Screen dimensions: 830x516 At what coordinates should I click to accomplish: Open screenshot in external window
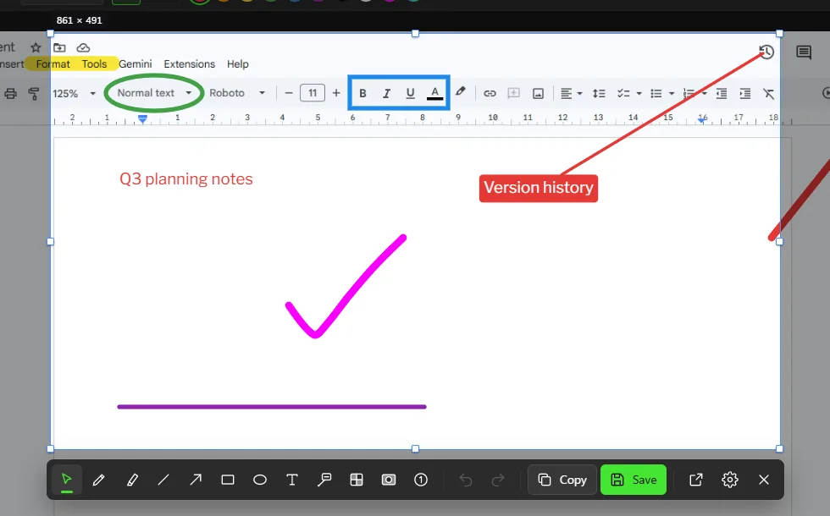point(696,480)
